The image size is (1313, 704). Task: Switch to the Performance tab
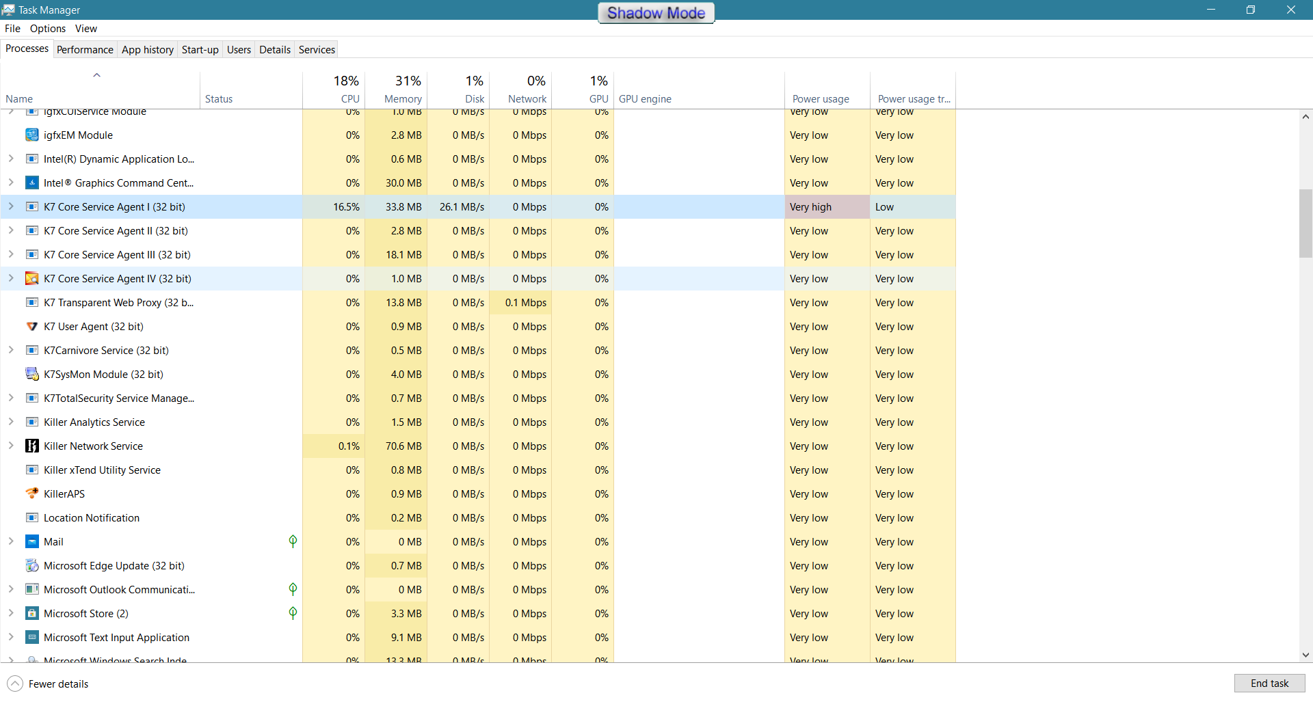point(85,50)
